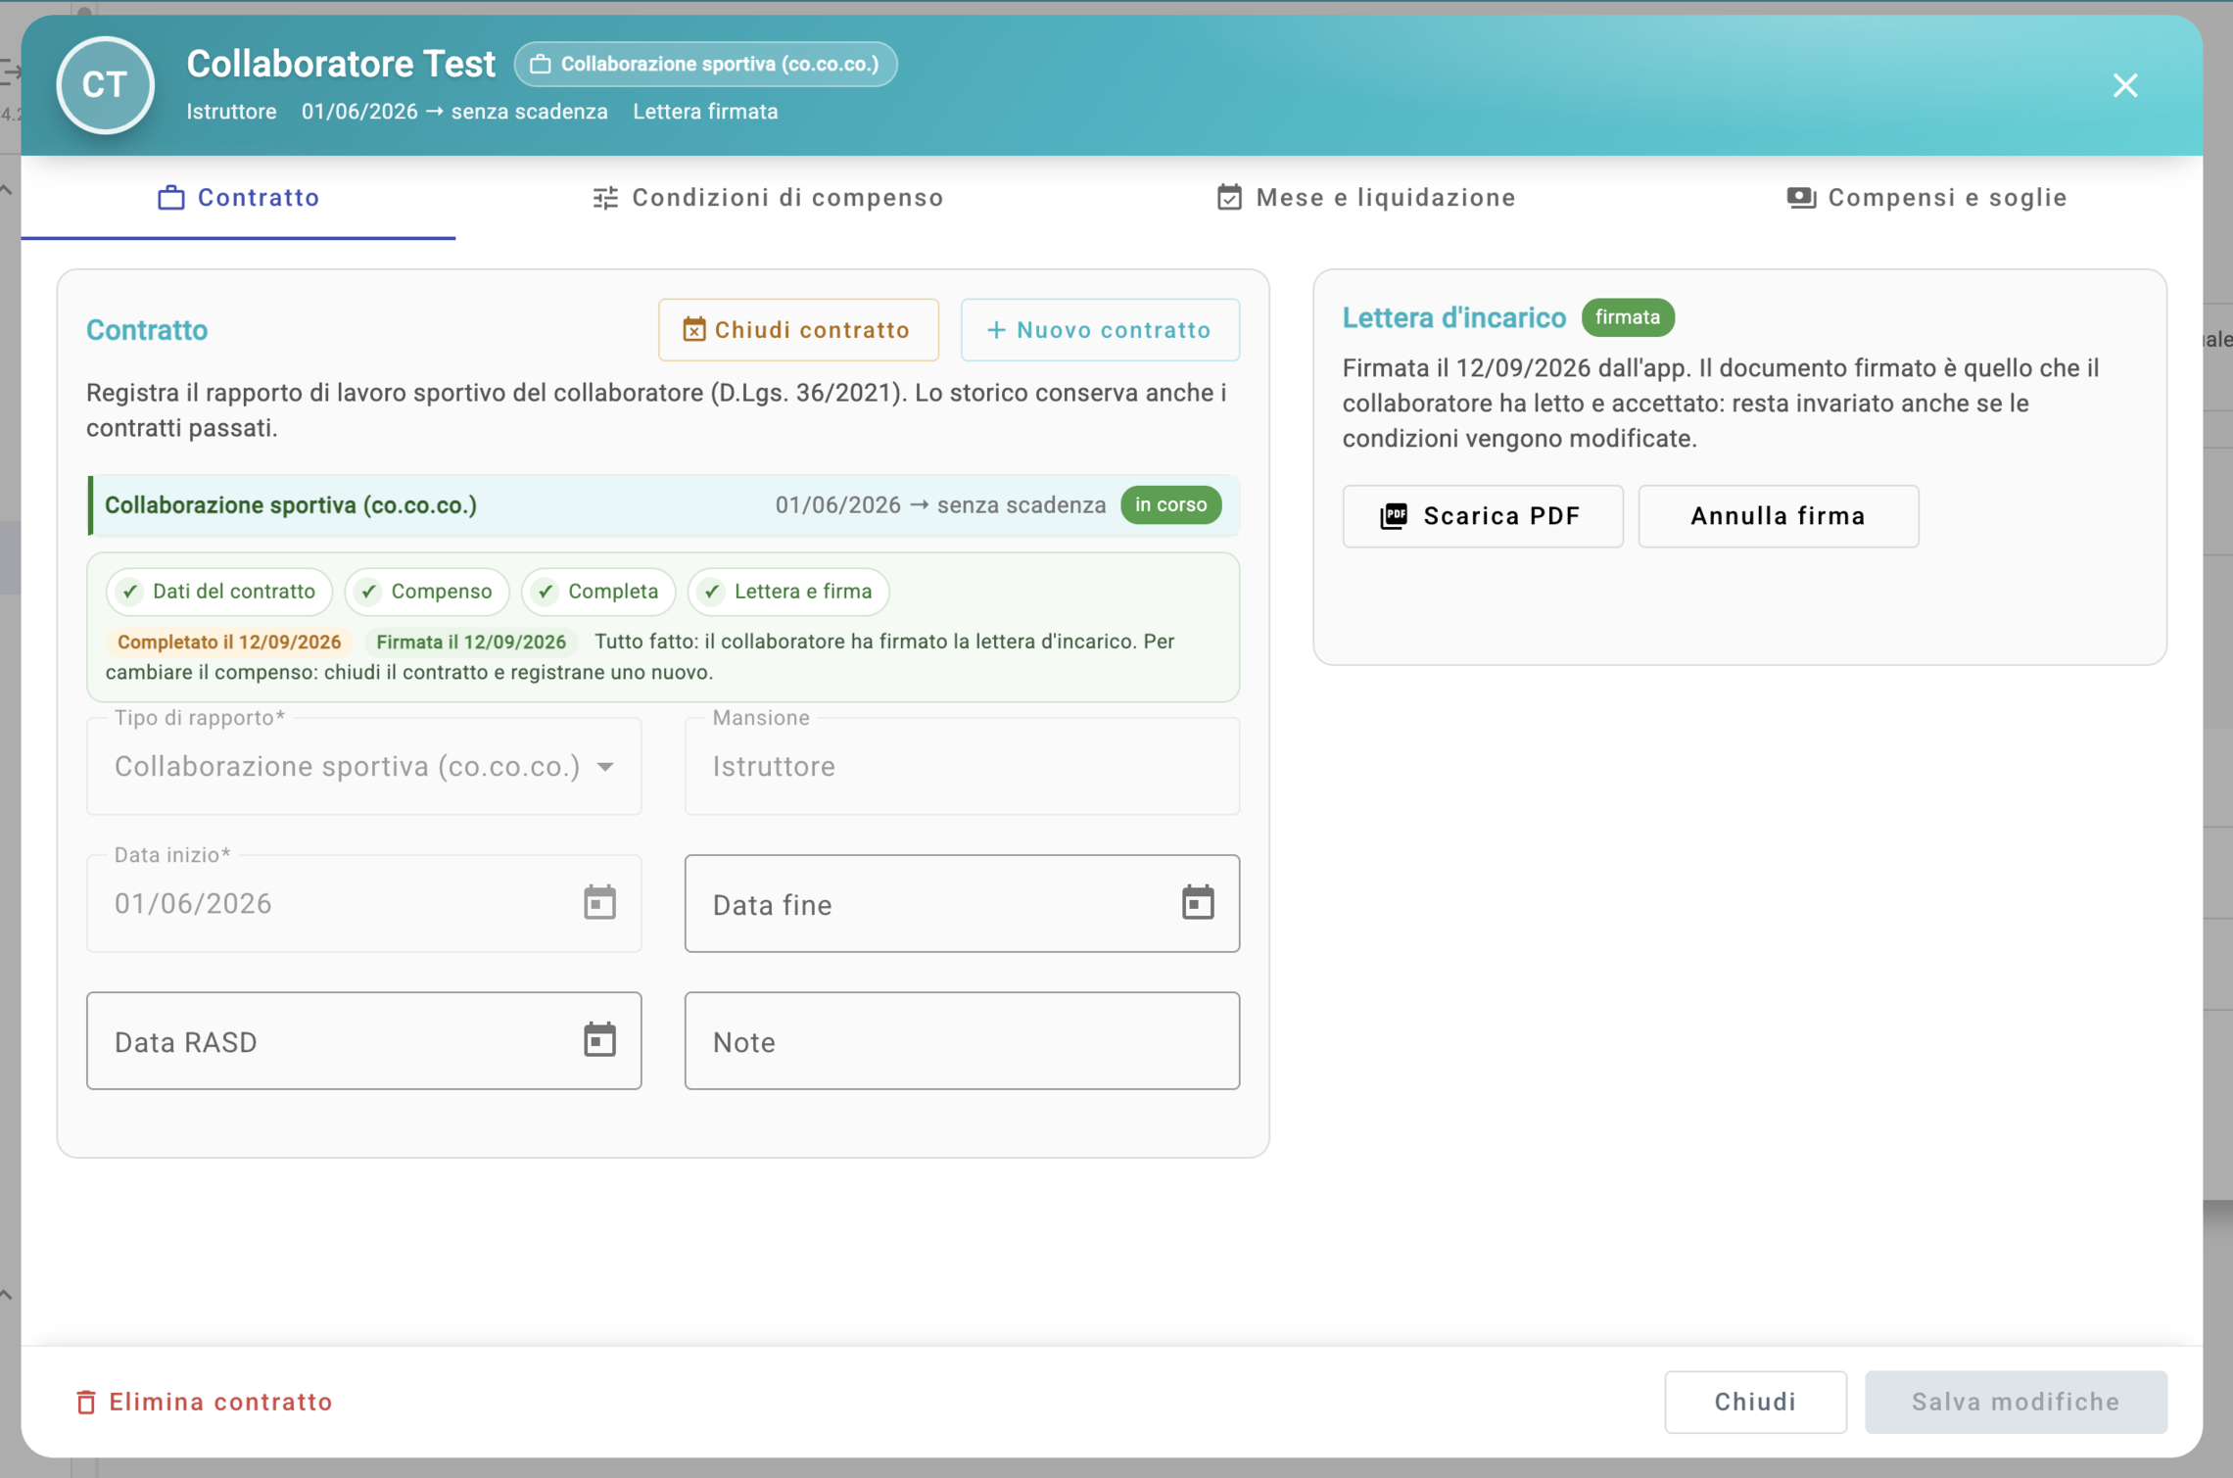The image size is (2233, 1478).
Task: Open the calendar icon for Data inizio
Action: coord(599,902)
